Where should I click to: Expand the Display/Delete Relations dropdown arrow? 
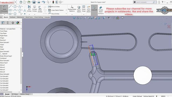point(72,14)
